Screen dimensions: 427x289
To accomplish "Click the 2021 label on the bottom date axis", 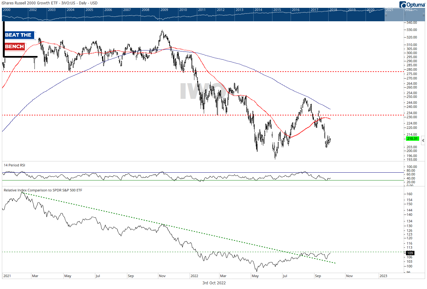I will (x=7, y=276).
